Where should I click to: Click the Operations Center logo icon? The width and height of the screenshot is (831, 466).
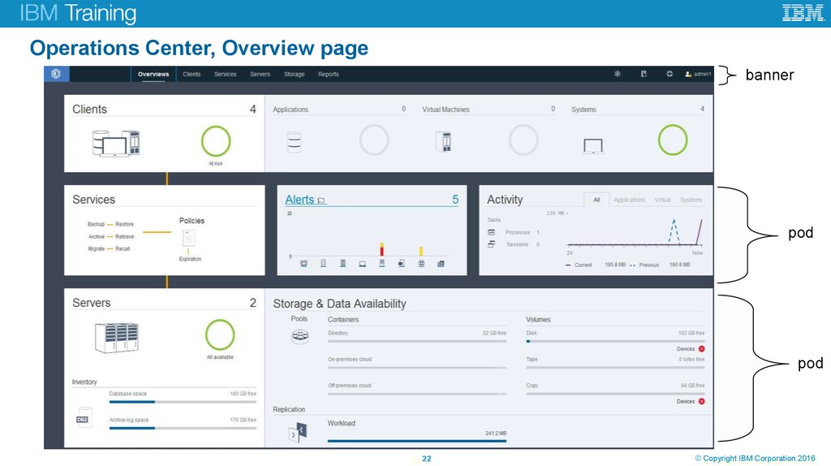click(56, 74)
